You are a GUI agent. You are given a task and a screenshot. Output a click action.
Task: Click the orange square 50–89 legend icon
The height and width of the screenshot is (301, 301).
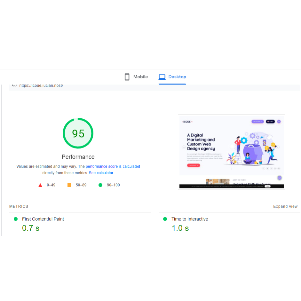tap(69, 185)
